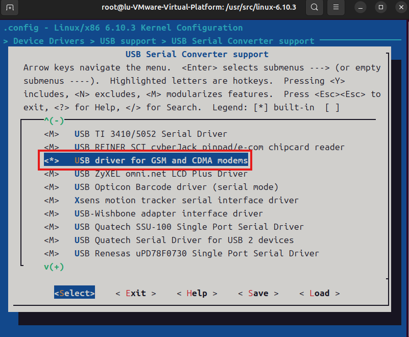Choose USB-Wishbone adapter interface driver

click(169, 213)
